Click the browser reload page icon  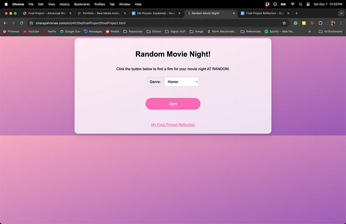point(22,23)
